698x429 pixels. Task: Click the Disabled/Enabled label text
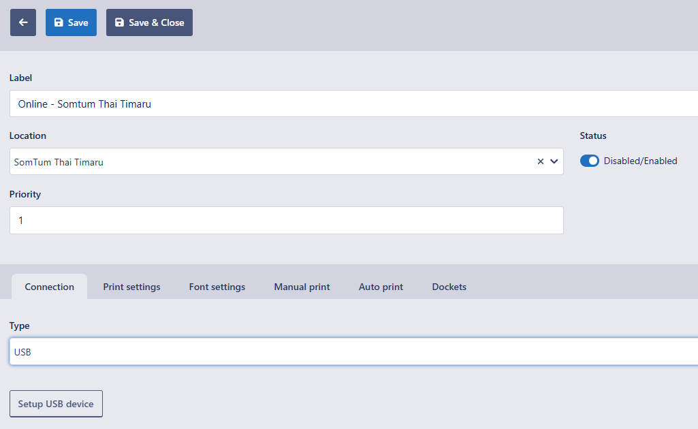point(640,161)
